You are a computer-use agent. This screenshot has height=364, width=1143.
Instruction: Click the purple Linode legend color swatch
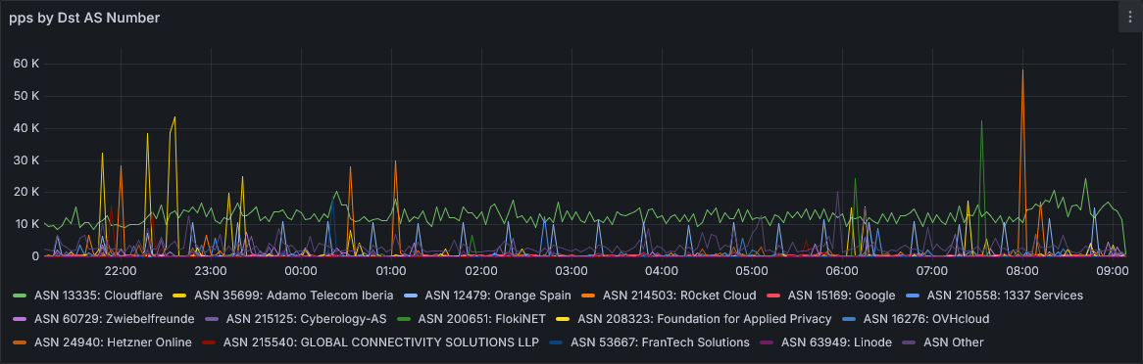coord(767,342)
